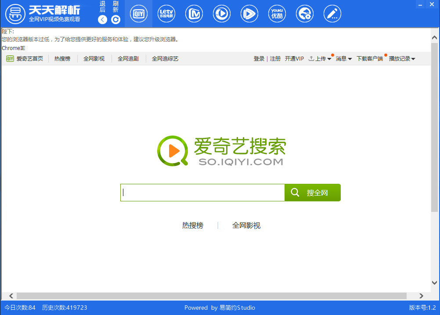Click the 注册 register link

click(x=275, y=59)
